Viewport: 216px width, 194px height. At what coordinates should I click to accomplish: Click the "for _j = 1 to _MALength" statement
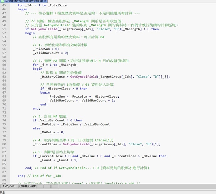pos(54,65)
